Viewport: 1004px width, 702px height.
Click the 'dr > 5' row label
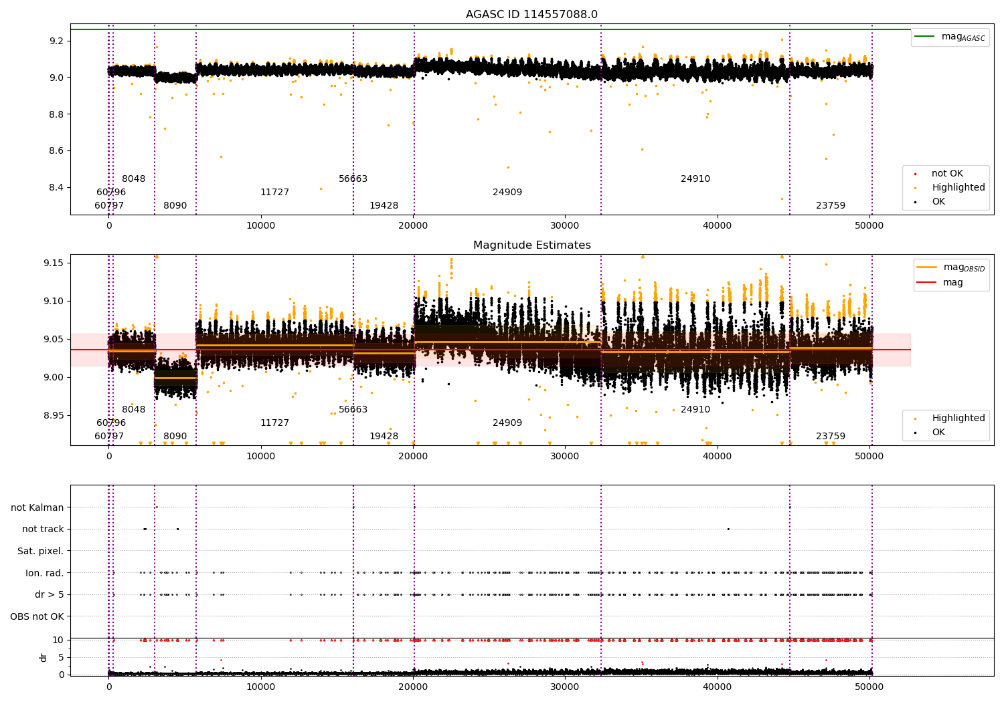[x=50, y=595]
